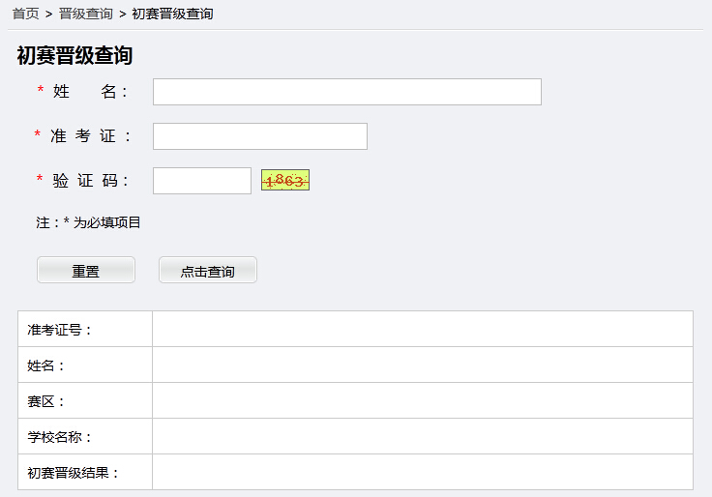Select the 初赛晋级查询 breadcrumb item
The width and height of the screenshot is (712, 497).
coord(172,14)
